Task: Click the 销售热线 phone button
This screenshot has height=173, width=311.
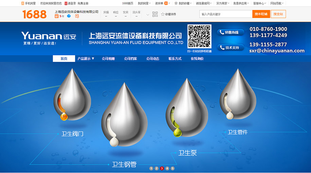Action: click(x=231, y=32)
